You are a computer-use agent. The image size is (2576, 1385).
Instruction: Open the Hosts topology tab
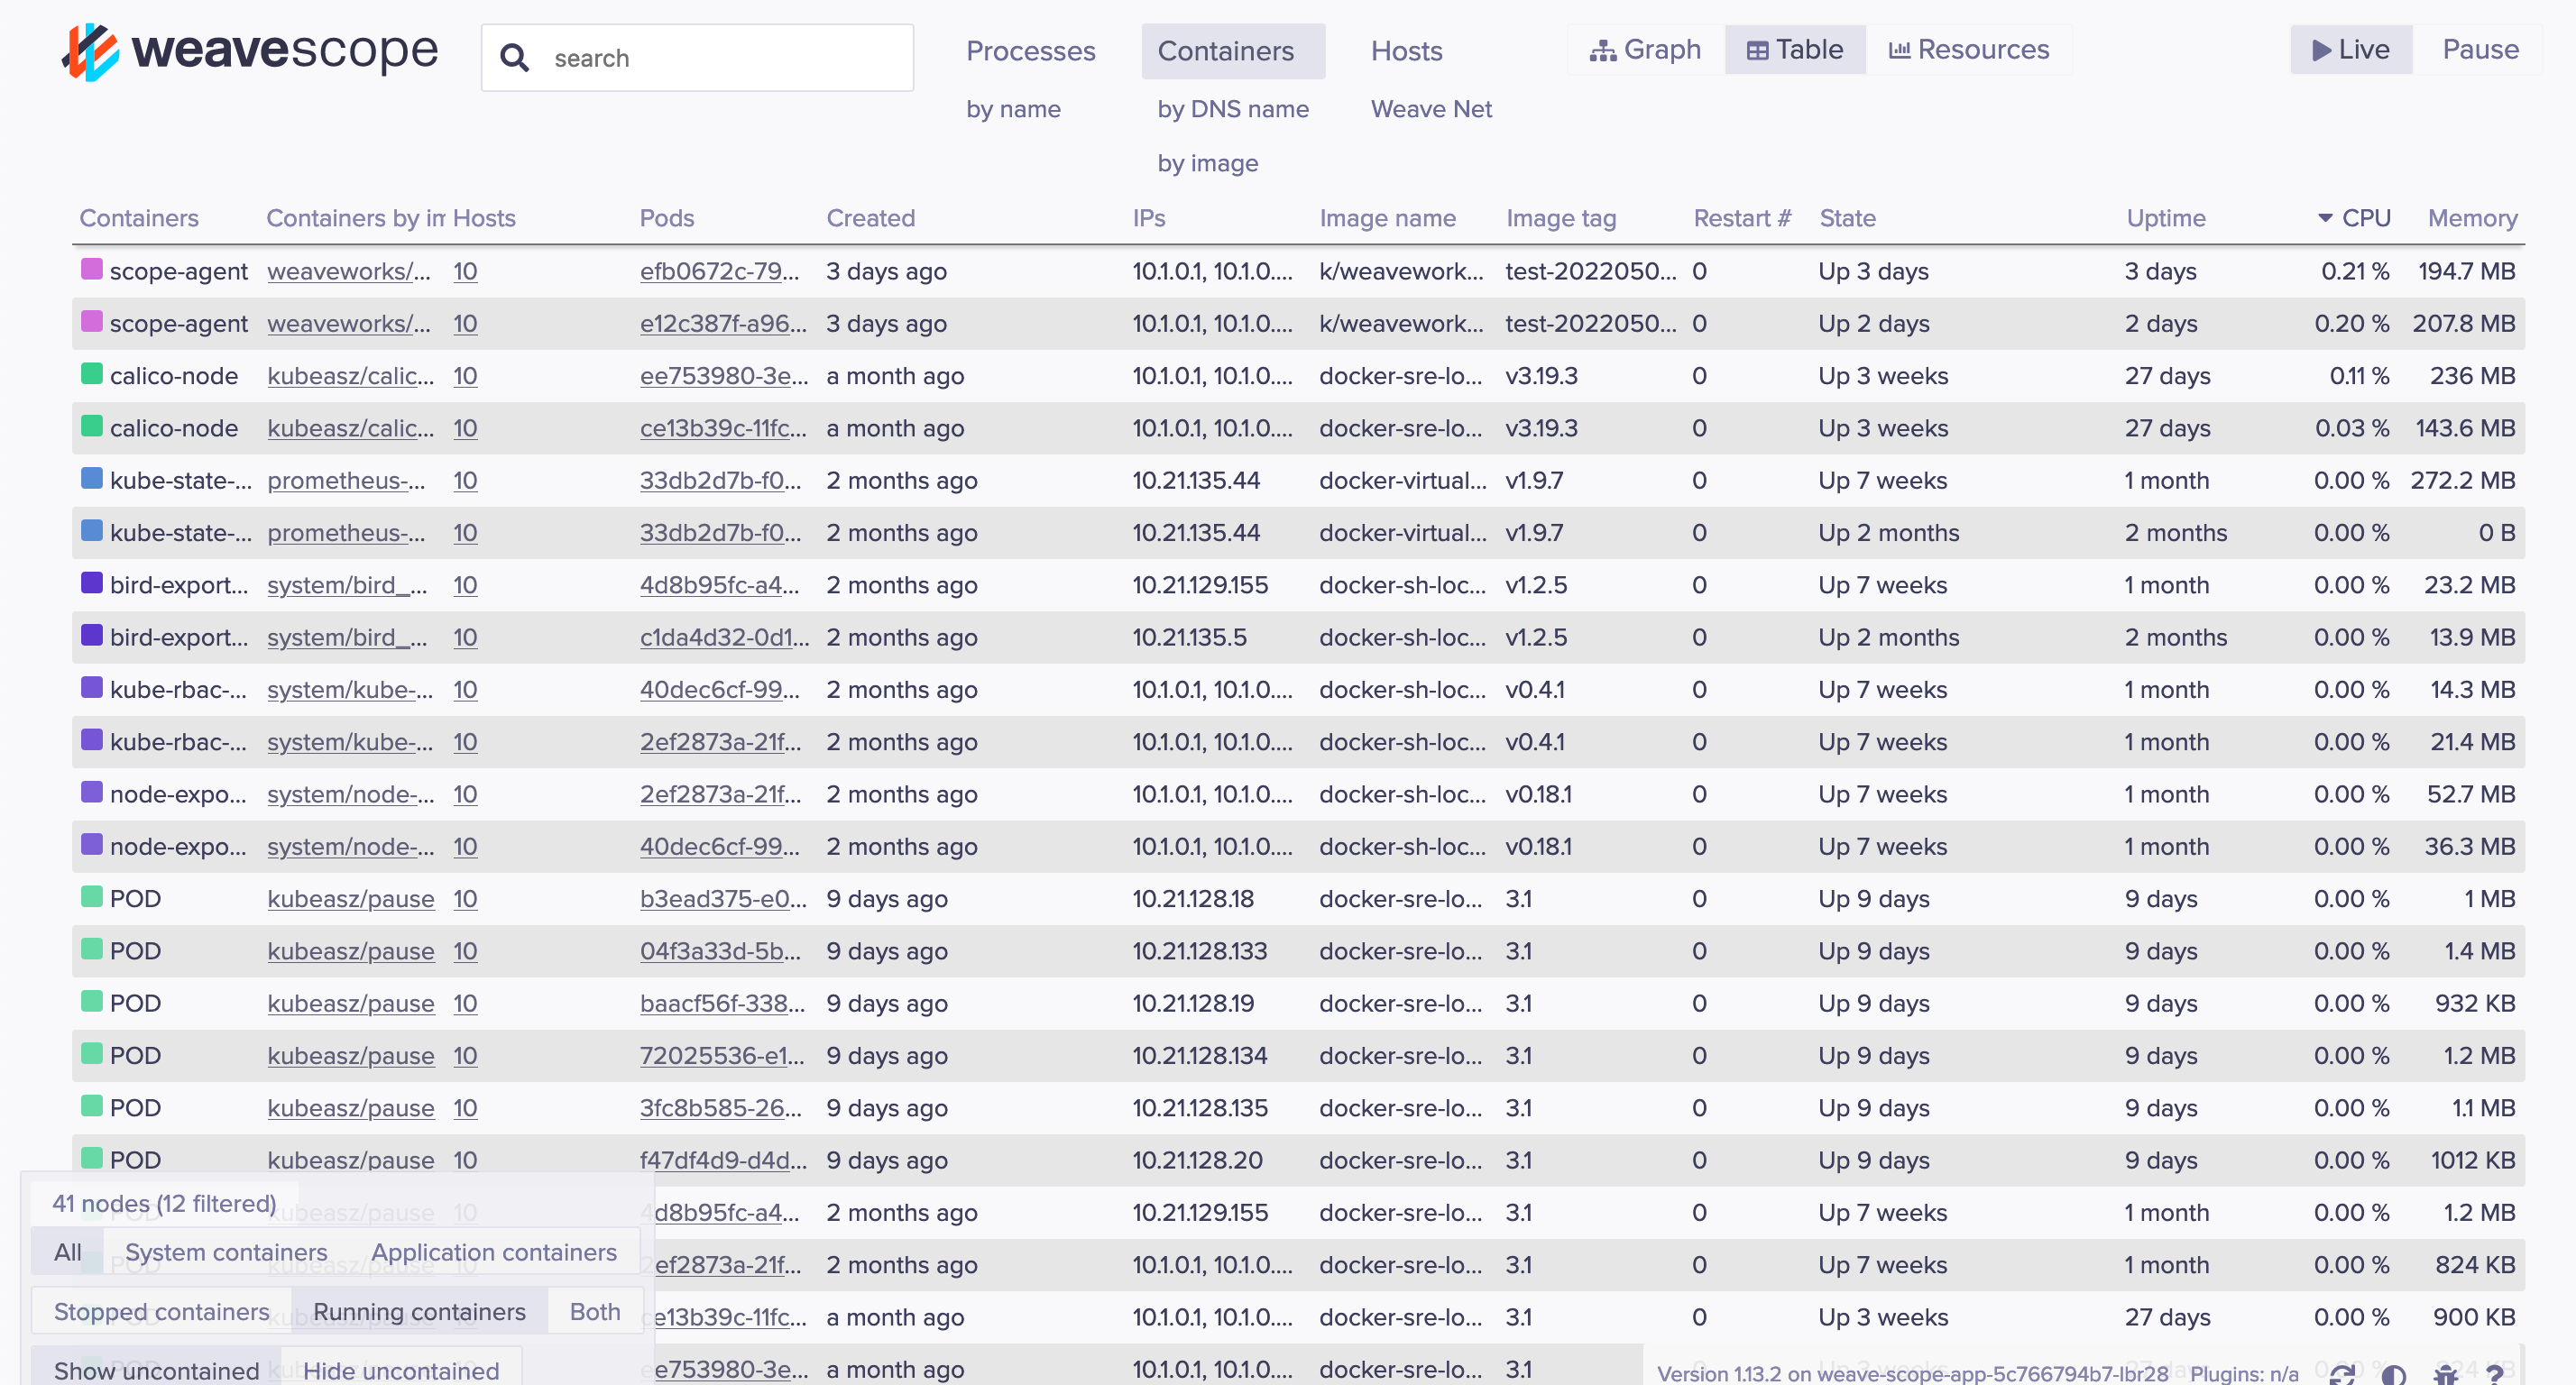tap(1406, 51)
